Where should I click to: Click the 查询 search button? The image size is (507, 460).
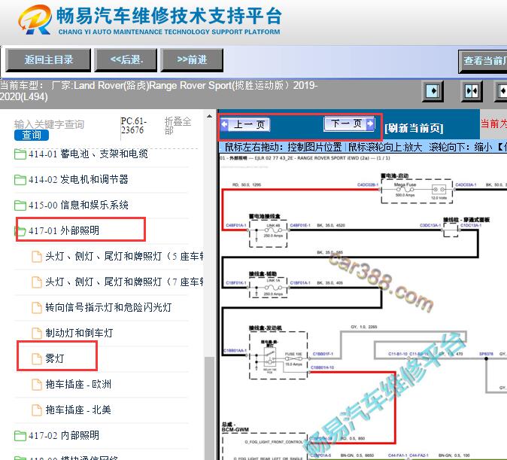tap(32, 135)
